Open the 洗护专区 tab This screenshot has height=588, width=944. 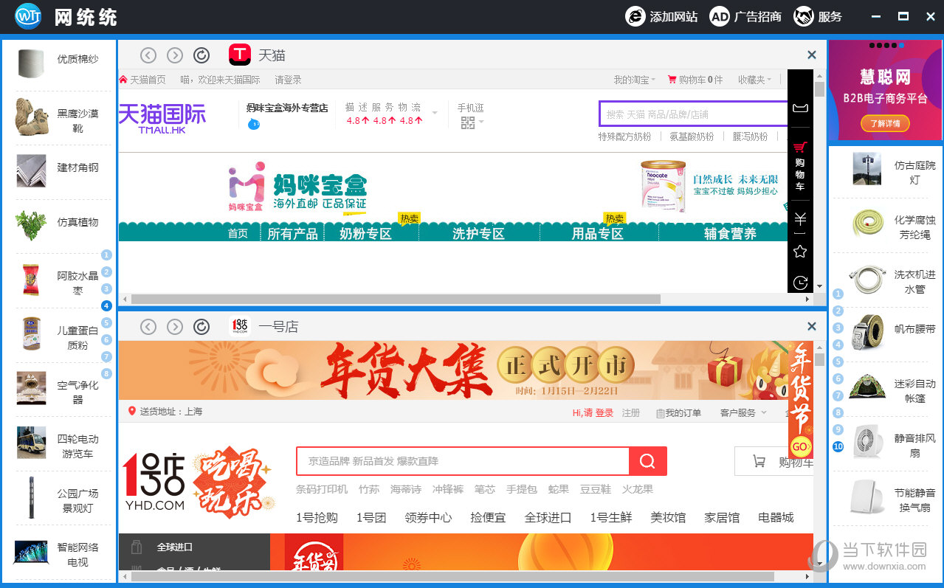click(x=478, y=234)
